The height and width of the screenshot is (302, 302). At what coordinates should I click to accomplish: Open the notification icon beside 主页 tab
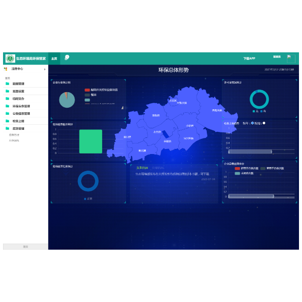pos(67,58)
